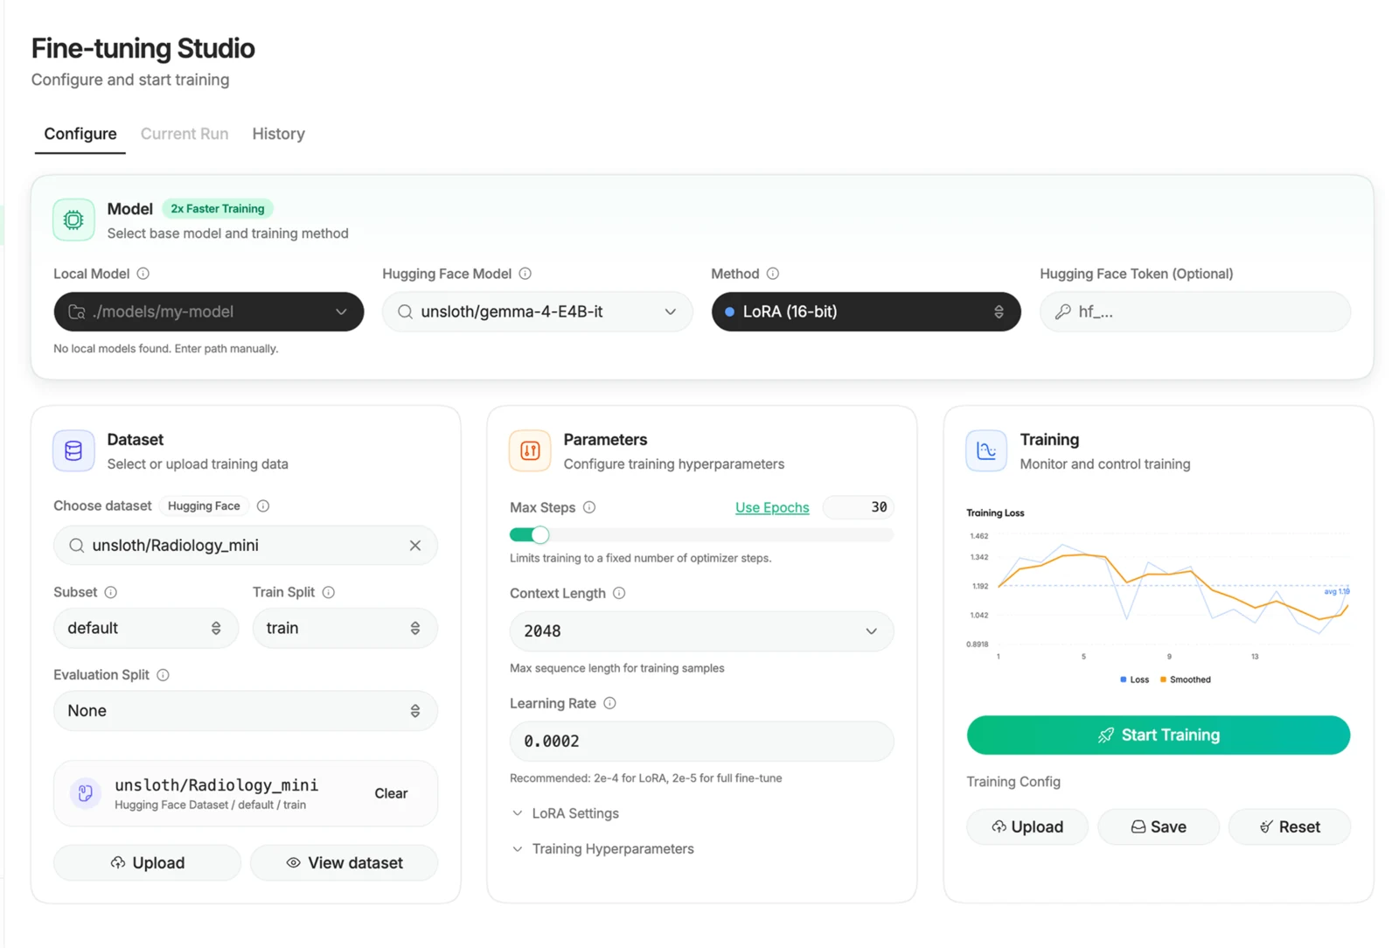Click the Hugging Face Token field
The image size is (1399, 948).
click(1195, 312)
